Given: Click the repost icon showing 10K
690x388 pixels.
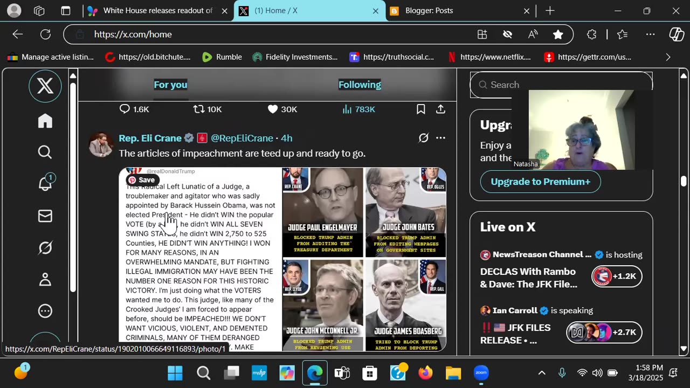Looking at the screenshot, I should click(208, 109).
